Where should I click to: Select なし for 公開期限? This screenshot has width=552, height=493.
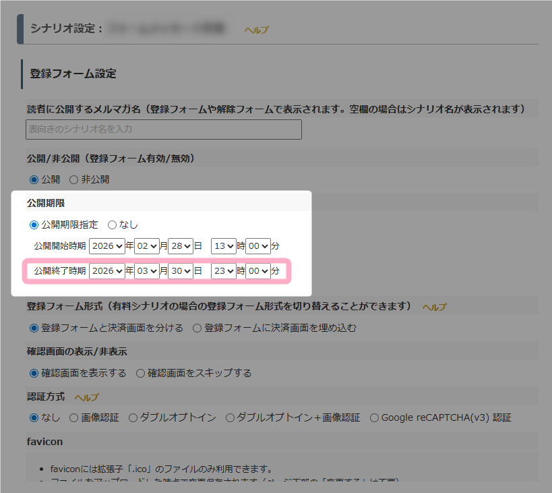(x=112, y=225)
